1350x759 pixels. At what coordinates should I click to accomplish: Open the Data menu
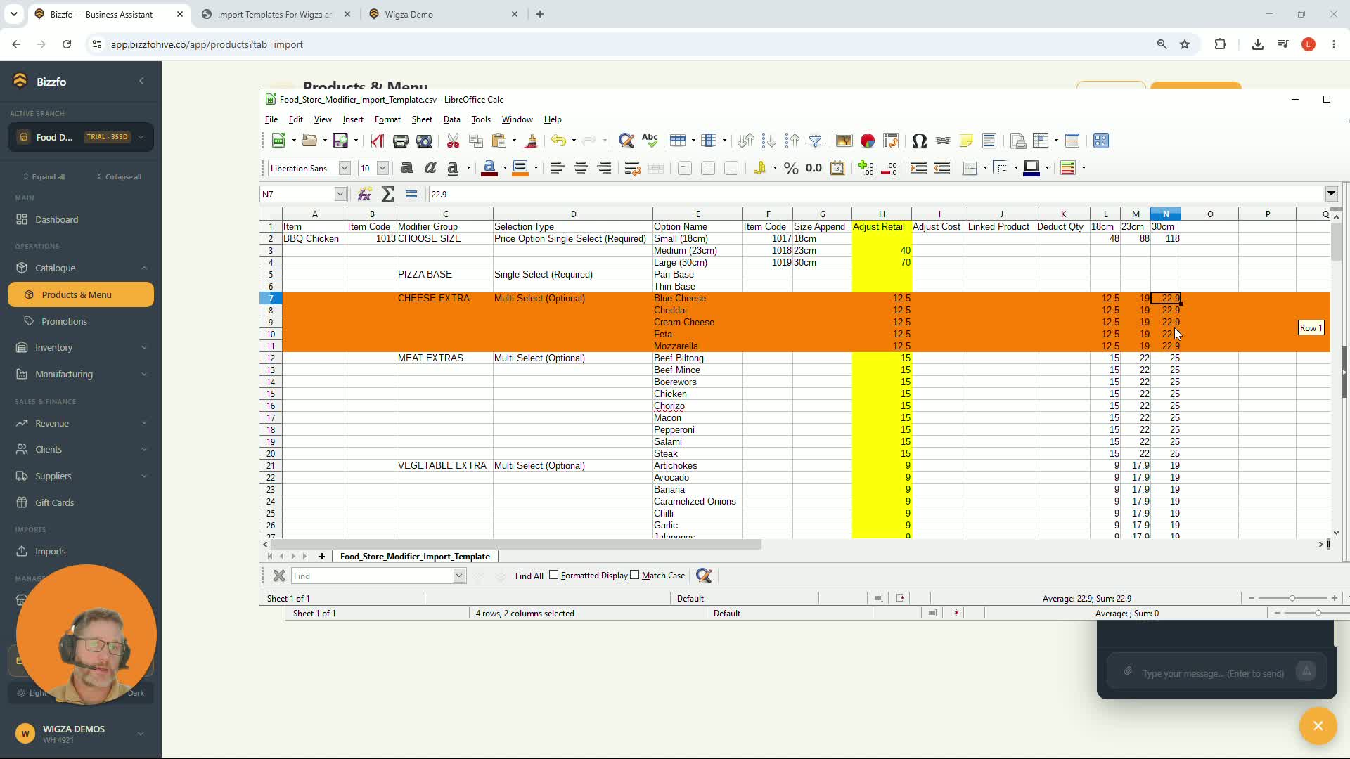[452, 119]
